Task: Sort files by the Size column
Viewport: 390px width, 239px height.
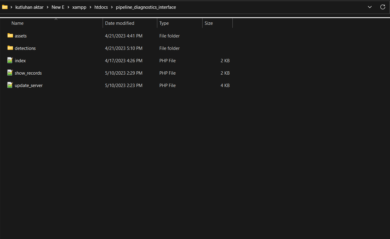Action: tap(209, 23)
